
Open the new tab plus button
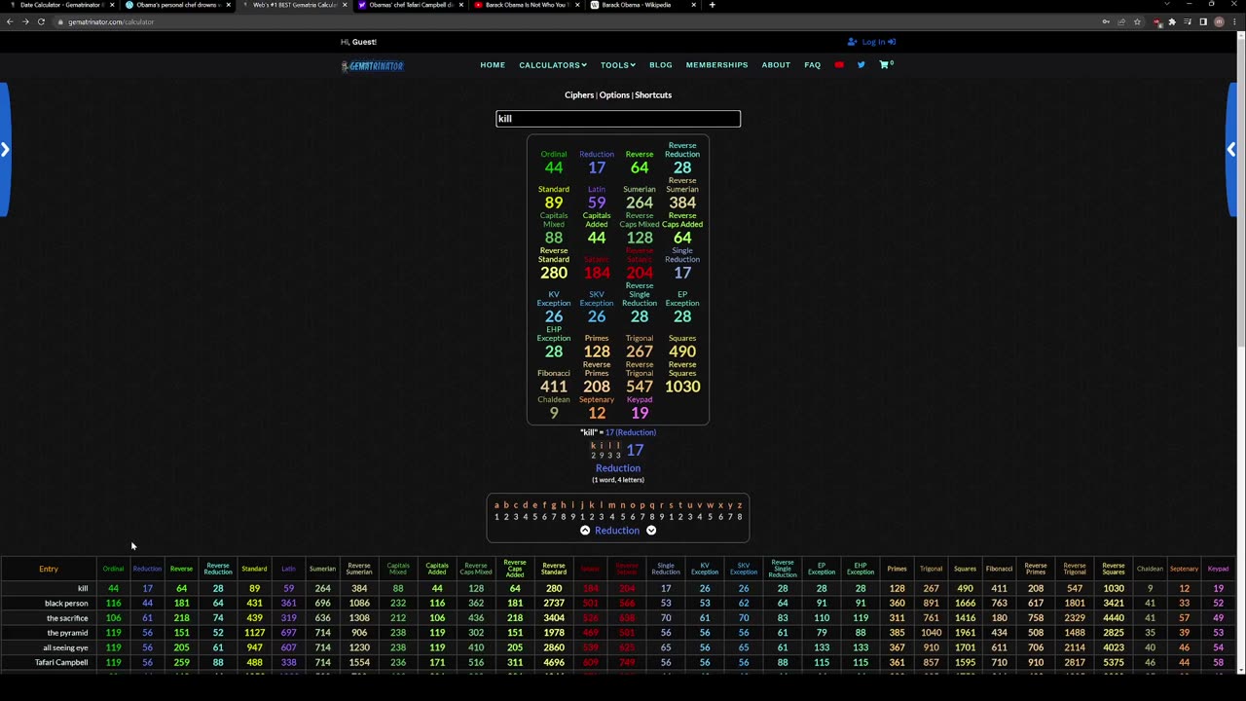712,5
